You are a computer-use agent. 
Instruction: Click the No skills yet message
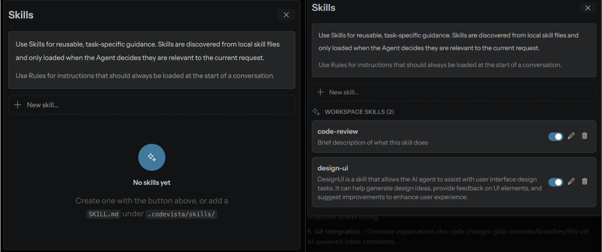(152, 183)
